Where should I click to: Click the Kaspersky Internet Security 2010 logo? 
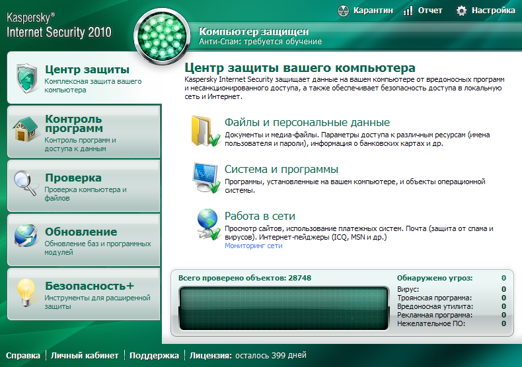coord(59,25)
